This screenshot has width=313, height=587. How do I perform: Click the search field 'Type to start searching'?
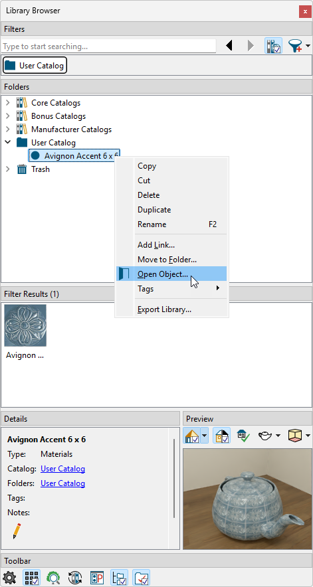(109, 46)
